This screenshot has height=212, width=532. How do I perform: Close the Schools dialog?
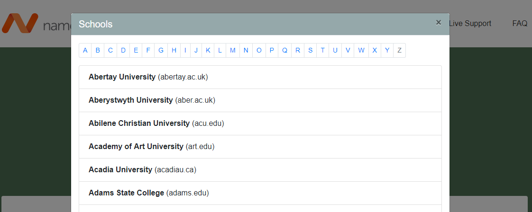pos(438,22)
